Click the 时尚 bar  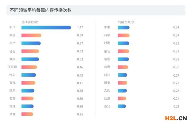(123, 43)
